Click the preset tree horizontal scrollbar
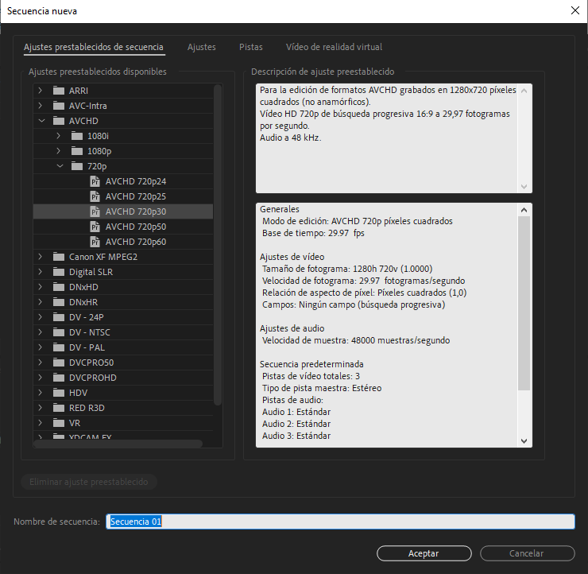Image resolution: width=588 pixels, height=574 pixels. coord(118,444)
